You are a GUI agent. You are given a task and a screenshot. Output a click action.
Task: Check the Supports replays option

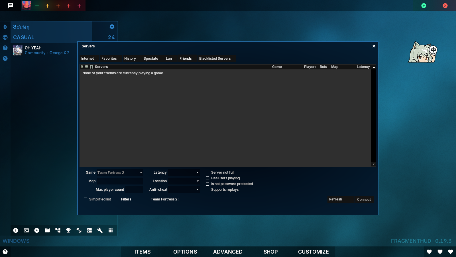[x=207, y=190]
